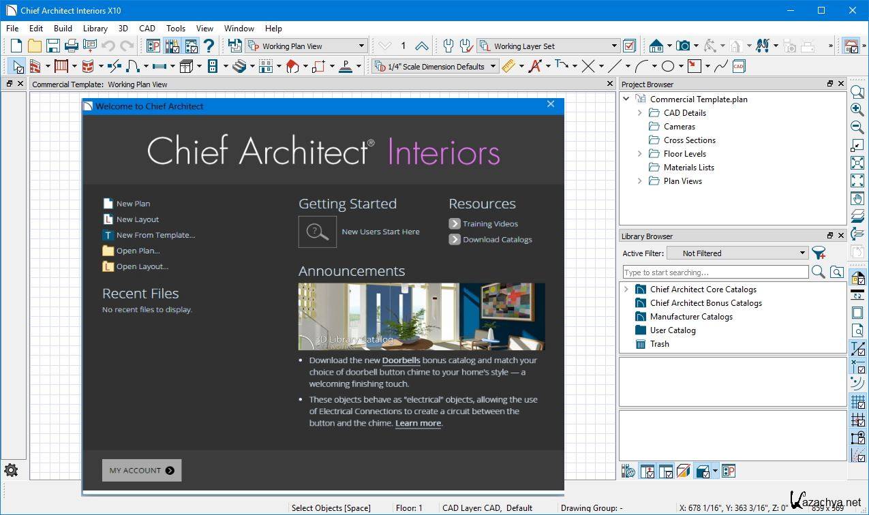Open the Library menu
The width and height of the screenshot is (869, 515).
[x=95, y=28]
